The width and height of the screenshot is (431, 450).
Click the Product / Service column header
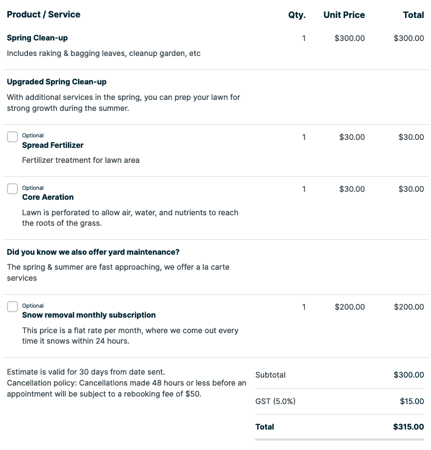(x=43, y=14)
